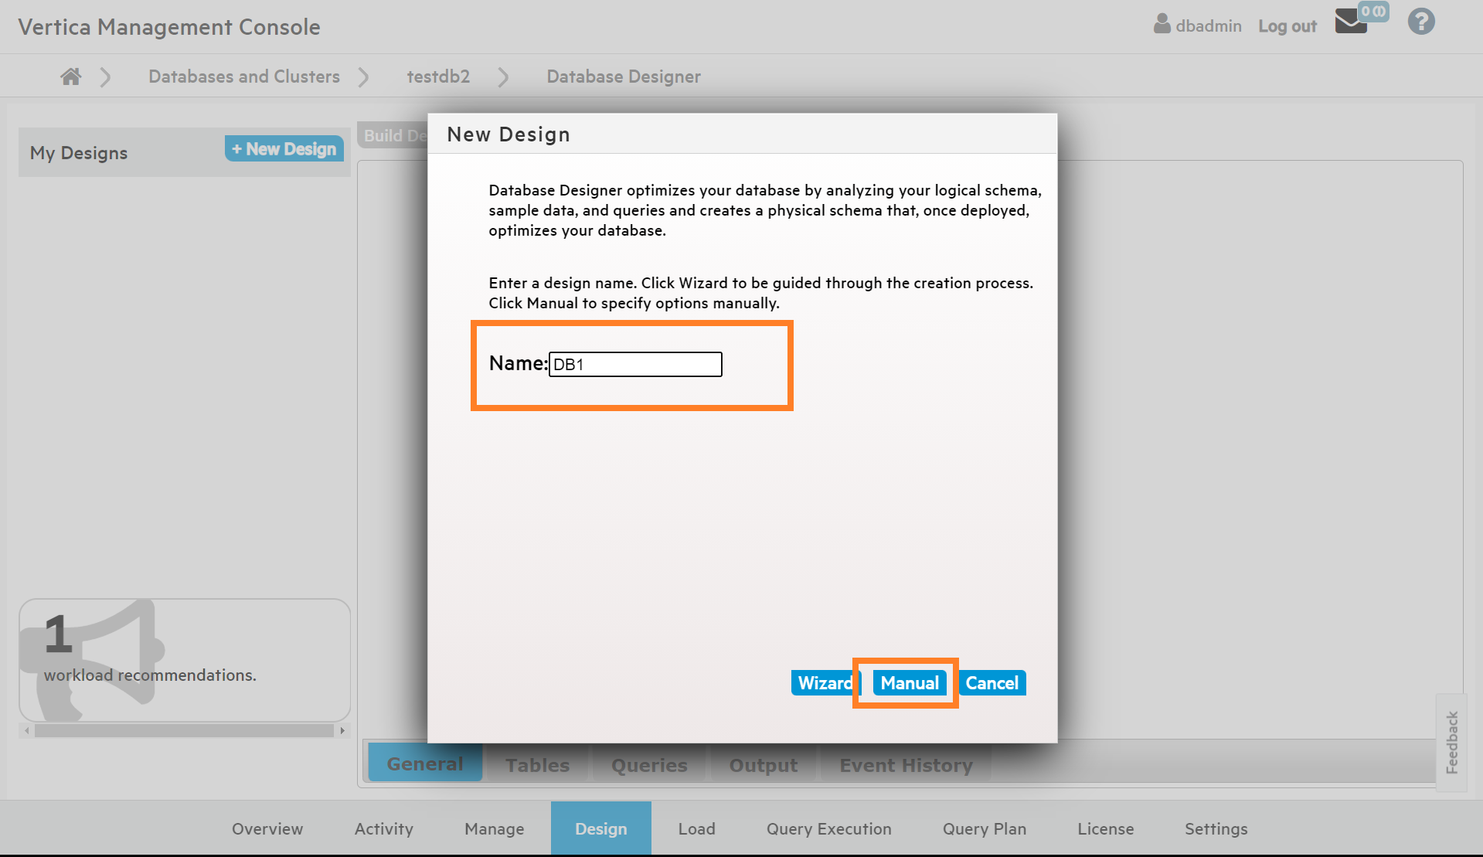Open help via question mark icon
This screenshot has width=1483, height=857.
tap(1420, 22)
